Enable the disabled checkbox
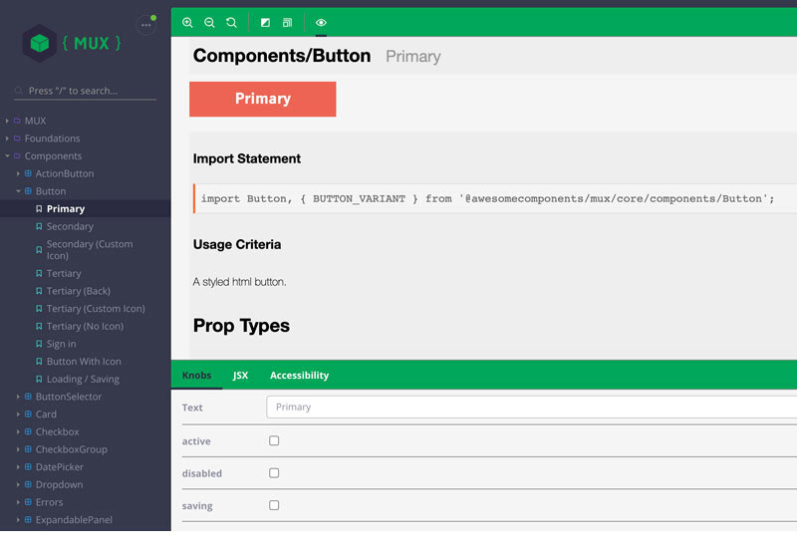Screen dimensions: 797x553 274,473
